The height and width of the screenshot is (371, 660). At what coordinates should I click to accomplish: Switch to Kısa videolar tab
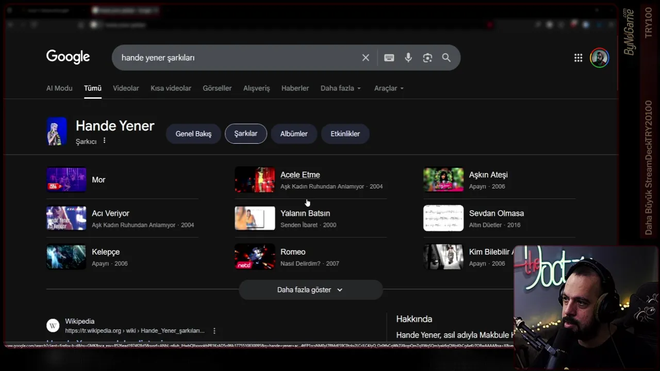[x=171, y=88]
